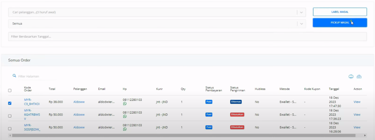Open order link MYR-C9_8HTXOI
This screenshot has width=375, height=140.
pyautogui.click(x=32, y=102)
